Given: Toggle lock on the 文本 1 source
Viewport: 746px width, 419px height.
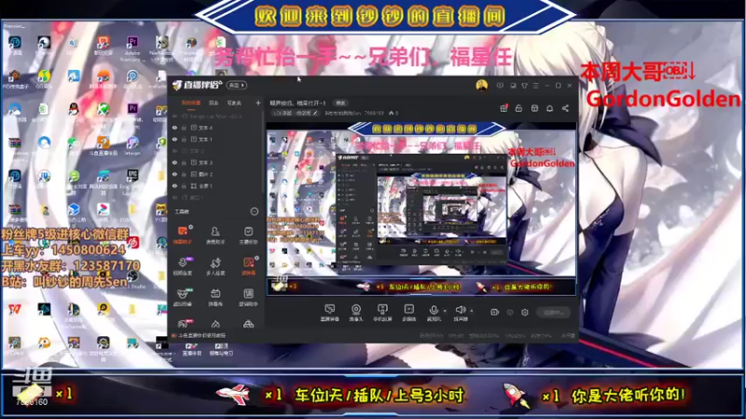Looking at the screenshot, I should tap(184, 139).
